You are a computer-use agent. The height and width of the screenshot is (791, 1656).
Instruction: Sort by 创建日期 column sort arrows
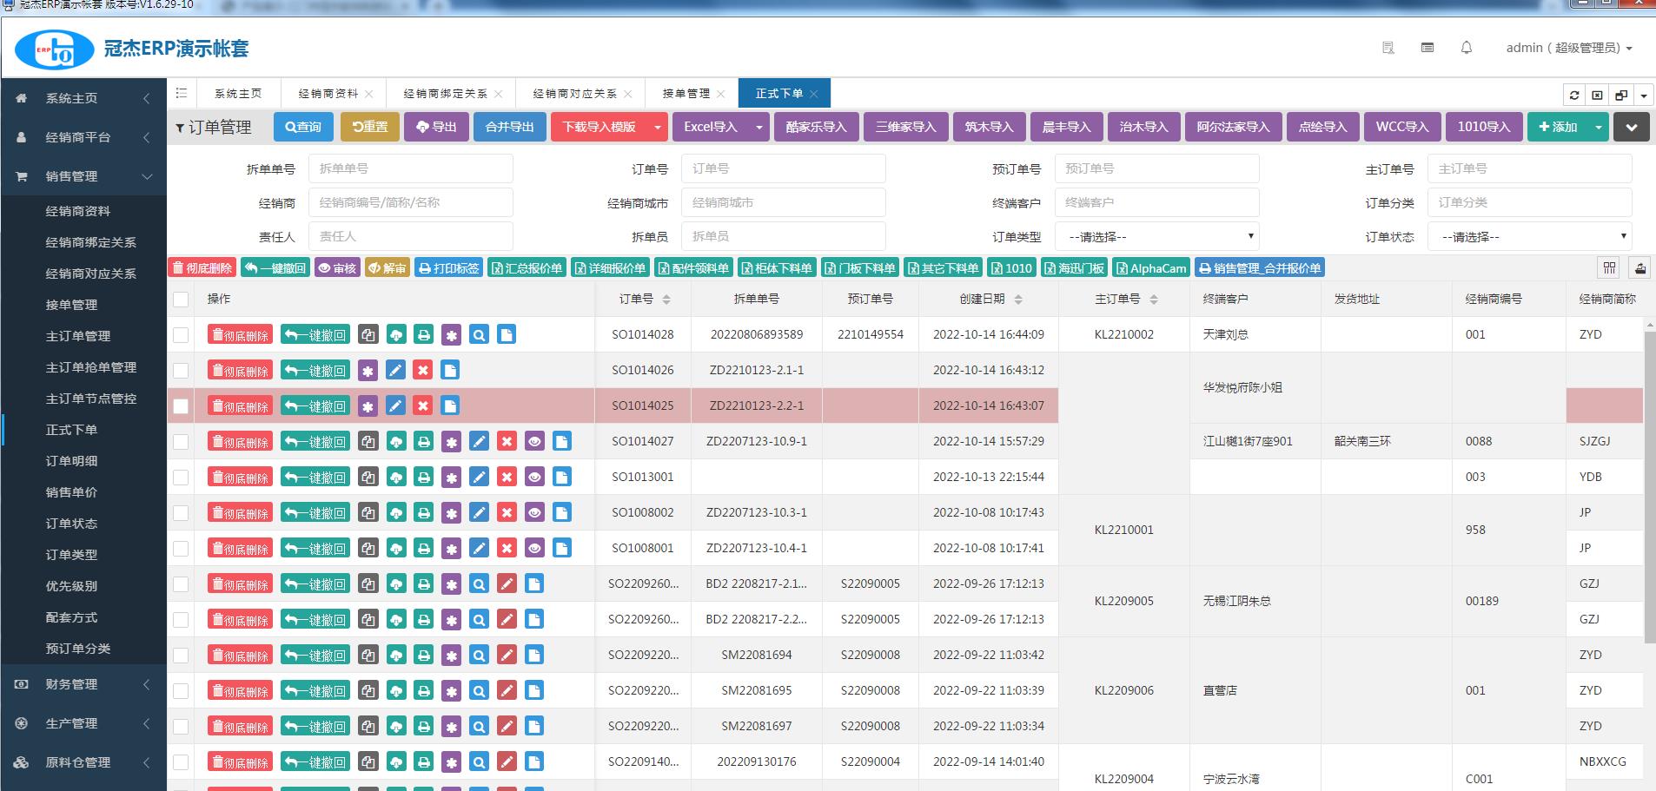coord(1018,300)
